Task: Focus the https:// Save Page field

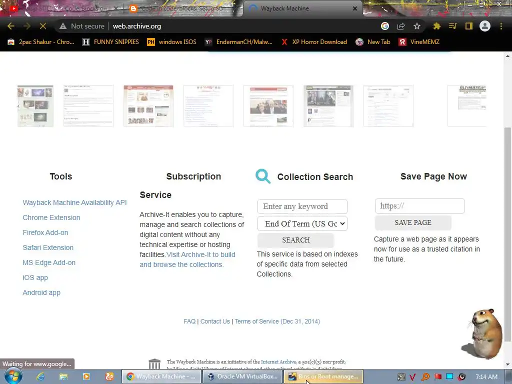Action: pos(420,206)
